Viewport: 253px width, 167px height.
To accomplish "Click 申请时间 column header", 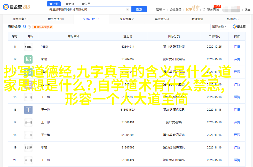I will coord(214,36).
